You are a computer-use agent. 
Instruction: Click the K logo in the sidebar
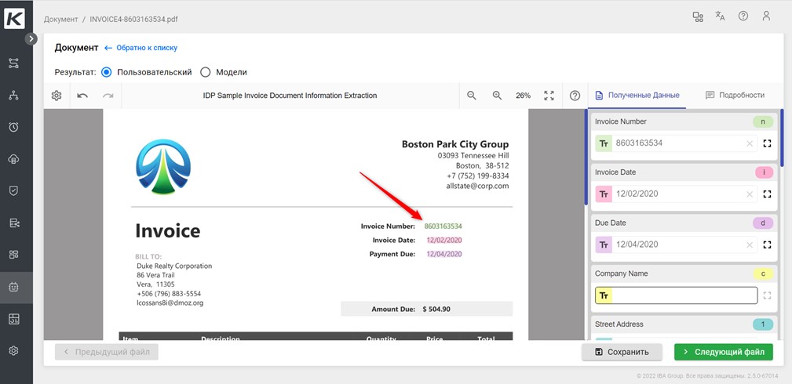13,18
